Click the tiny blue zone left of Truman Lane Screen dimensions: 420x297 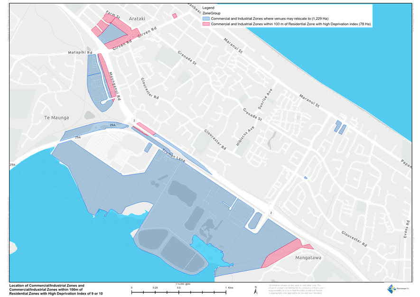tap(148, 148)
